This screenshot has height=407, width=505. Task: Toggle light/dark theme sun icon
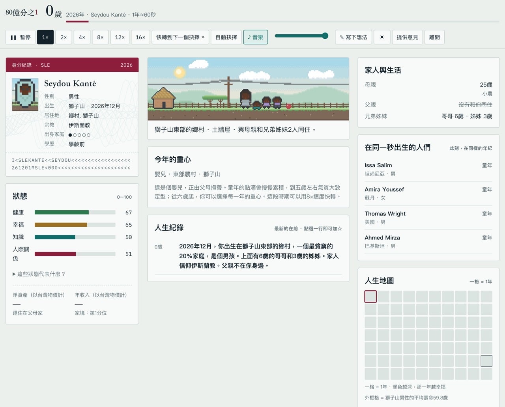click(382, 37)
